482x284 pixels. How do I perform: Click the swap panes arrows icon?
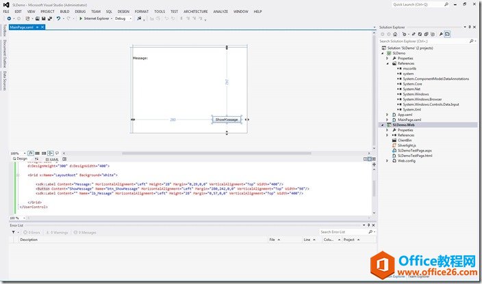click(x=36, y=159)
